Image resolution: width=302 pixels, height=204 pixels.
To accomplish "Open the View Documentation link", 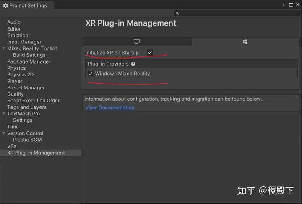I will [x=110, y=107].
